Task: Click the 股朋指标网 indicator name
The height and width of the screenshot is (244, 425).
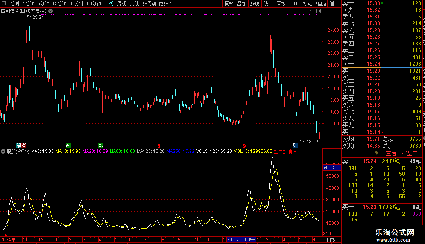Action: pos(18,152)
